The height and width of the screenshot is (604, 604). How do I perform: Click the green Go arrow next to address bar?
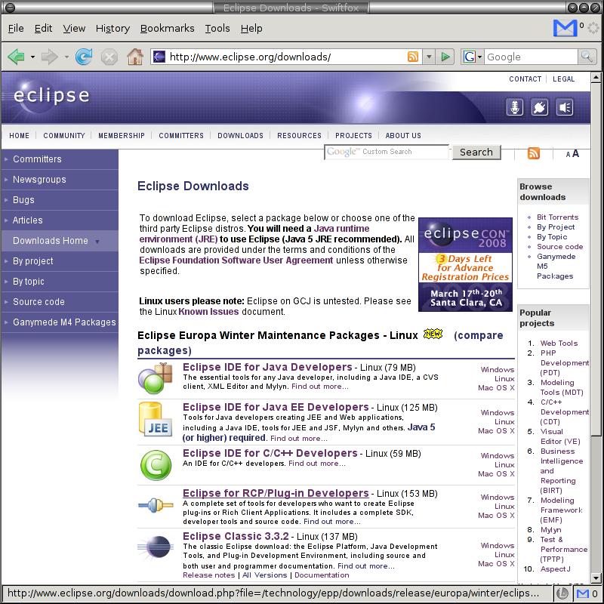click(445, 57)
